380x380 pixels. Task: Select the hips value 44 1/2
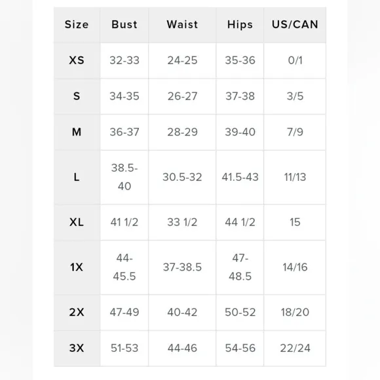240,222
